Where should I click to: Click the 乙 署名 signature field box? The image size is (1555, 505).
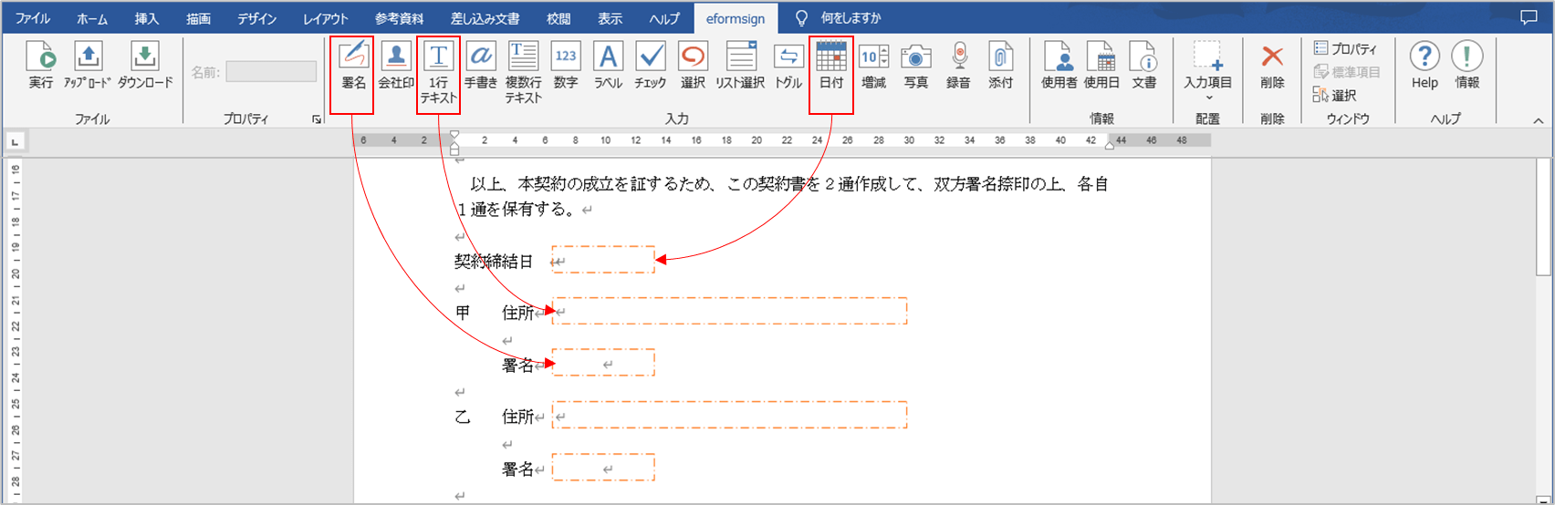(603, 467)
